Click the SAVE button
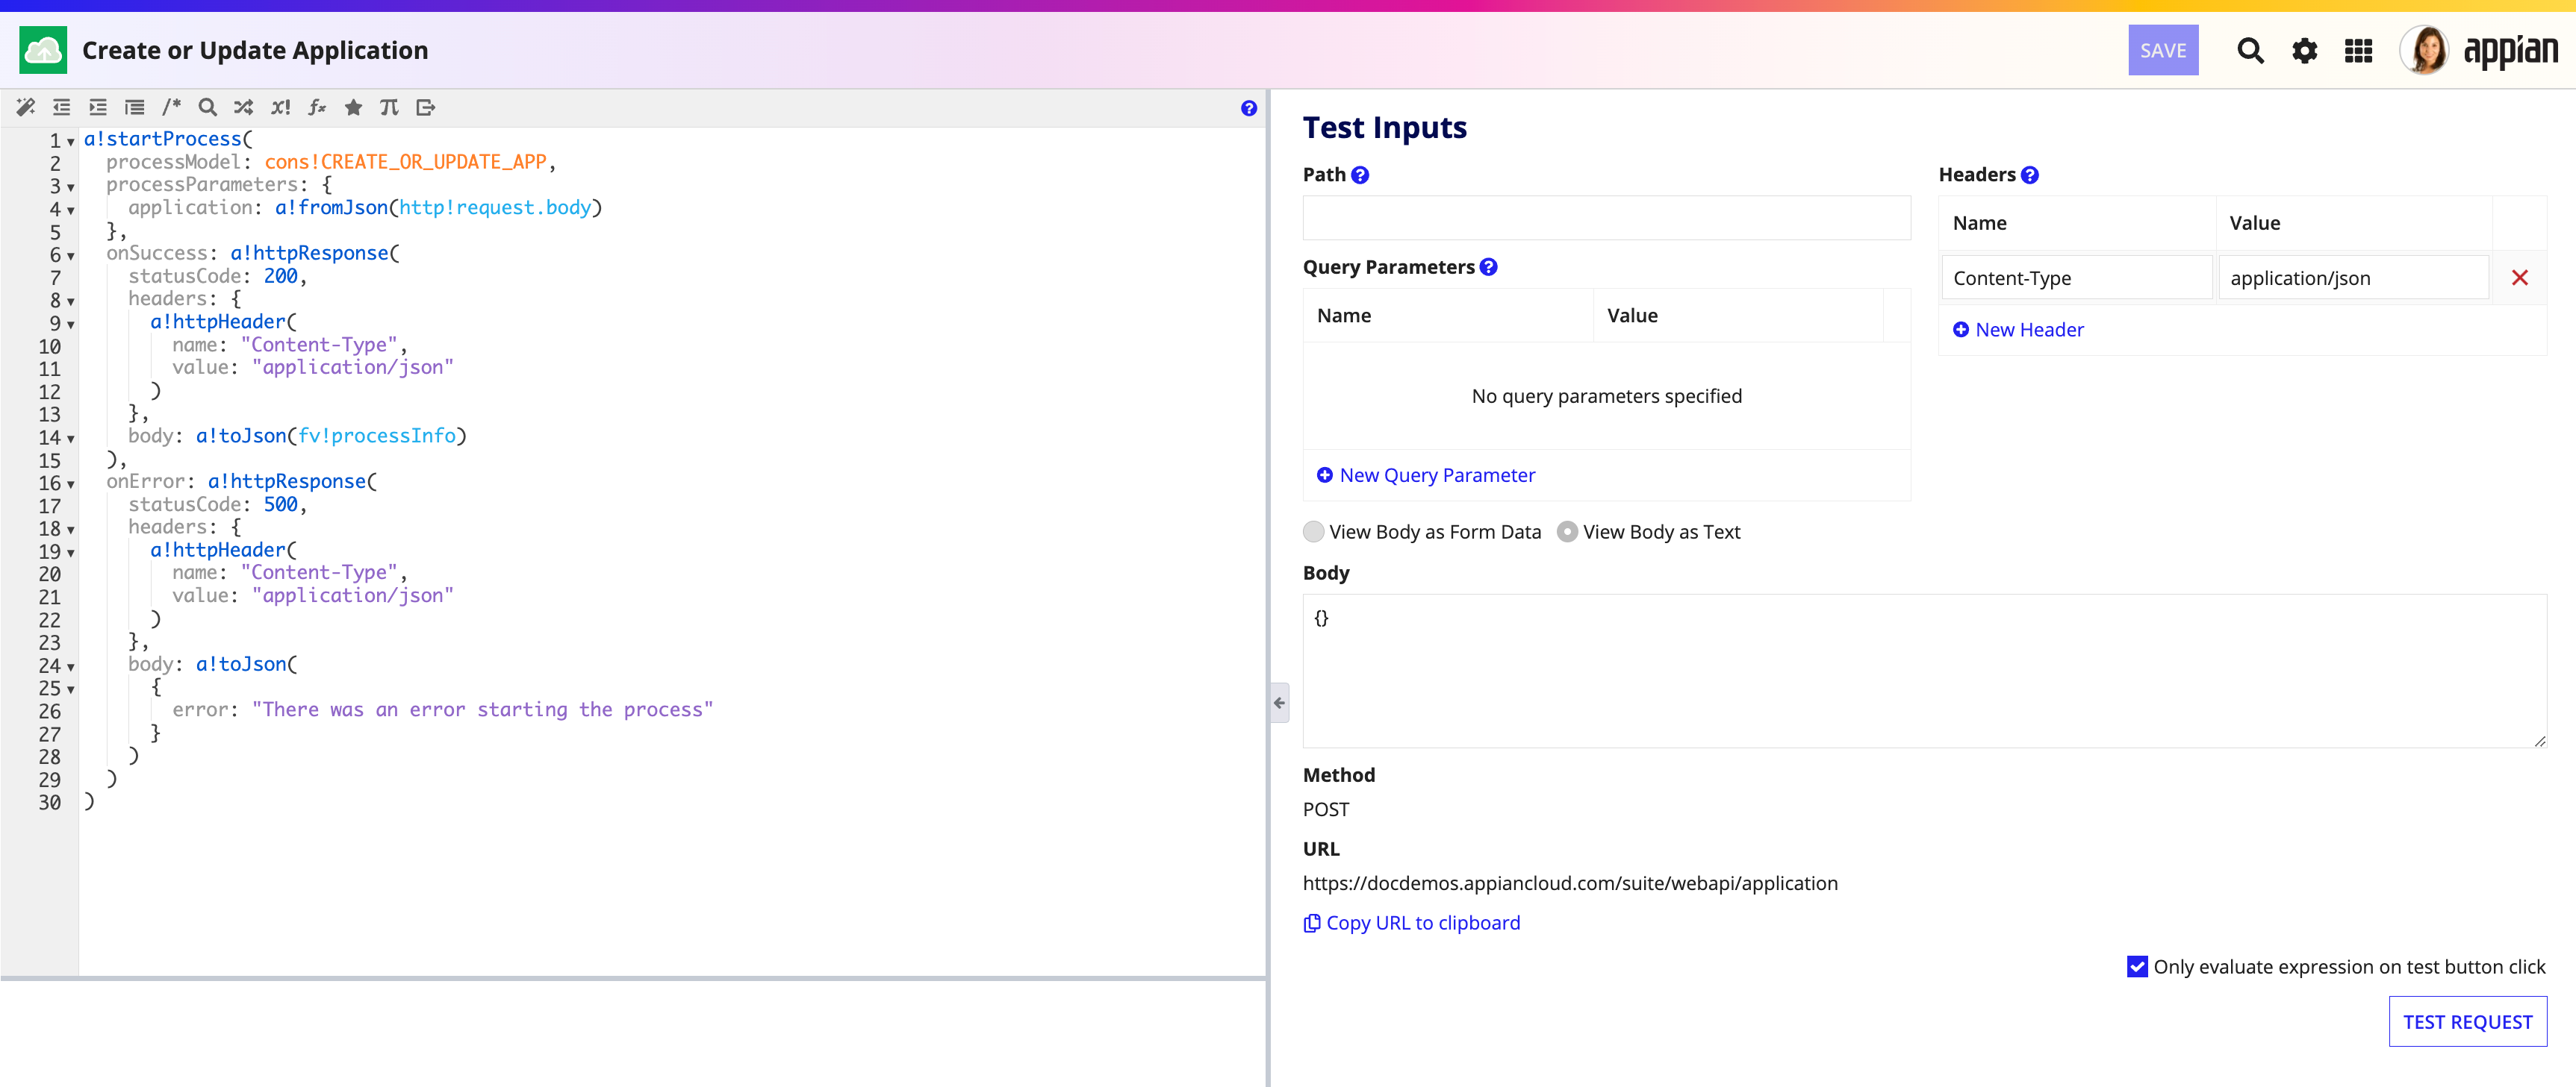The image size is (2576, 1087). (2163, 50)
